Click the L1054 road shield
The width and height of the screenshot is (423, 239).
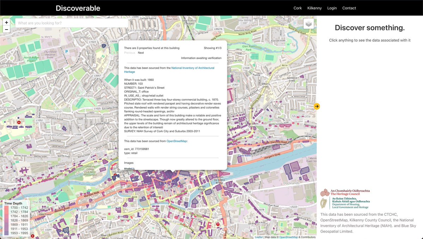(x=78, y=134)
